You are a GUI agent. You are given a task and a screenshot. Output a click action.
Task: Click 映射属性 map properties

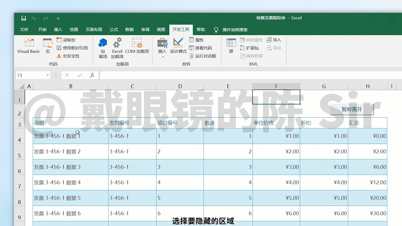pos(251,40)
